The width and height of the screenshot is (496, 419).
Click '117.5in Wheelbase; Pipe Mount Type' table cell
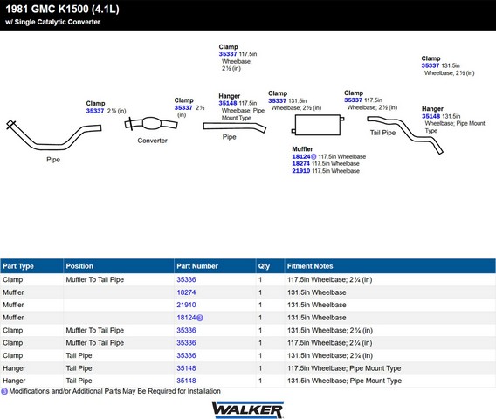click(344, 368)
